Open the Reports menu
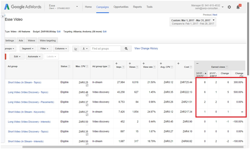The width and height of the screenshot is (250, 149). coord(137,7)
